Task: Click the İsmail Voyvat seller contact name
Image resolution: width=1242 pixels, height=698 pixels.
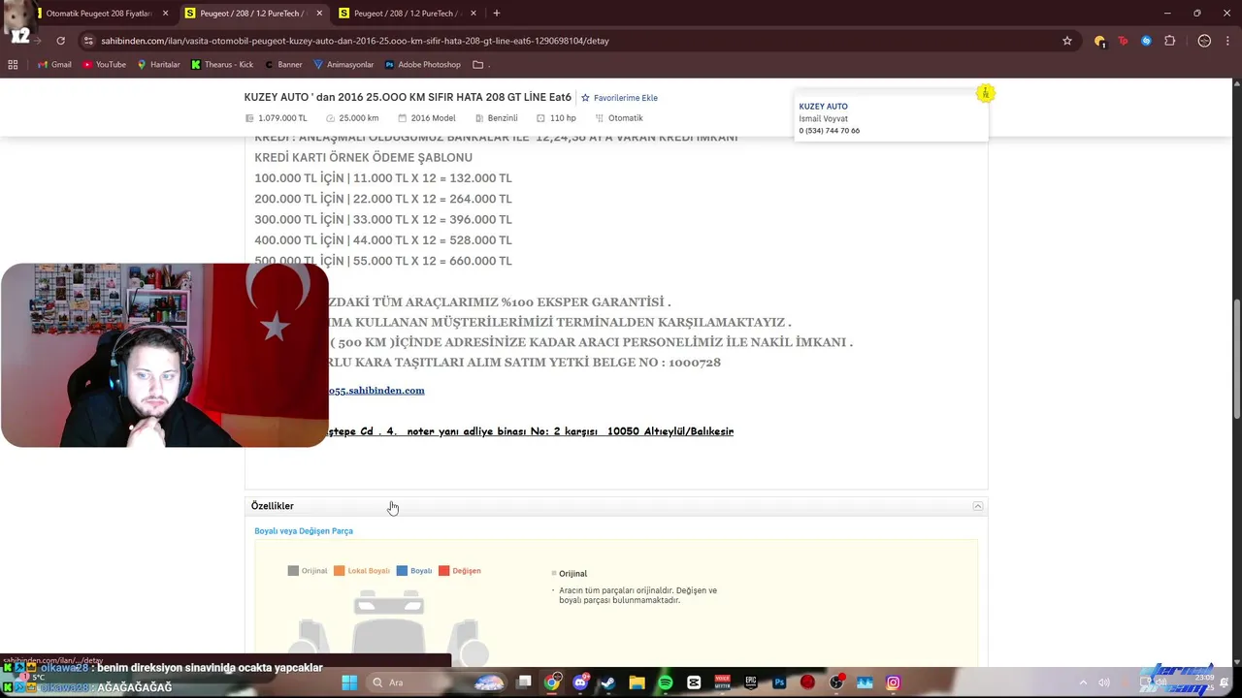Action: (824, 119)
